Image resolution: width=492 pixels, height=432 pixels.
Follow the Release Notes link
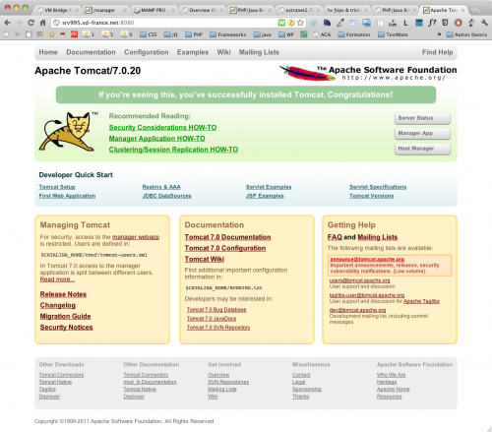coord(63,294)
